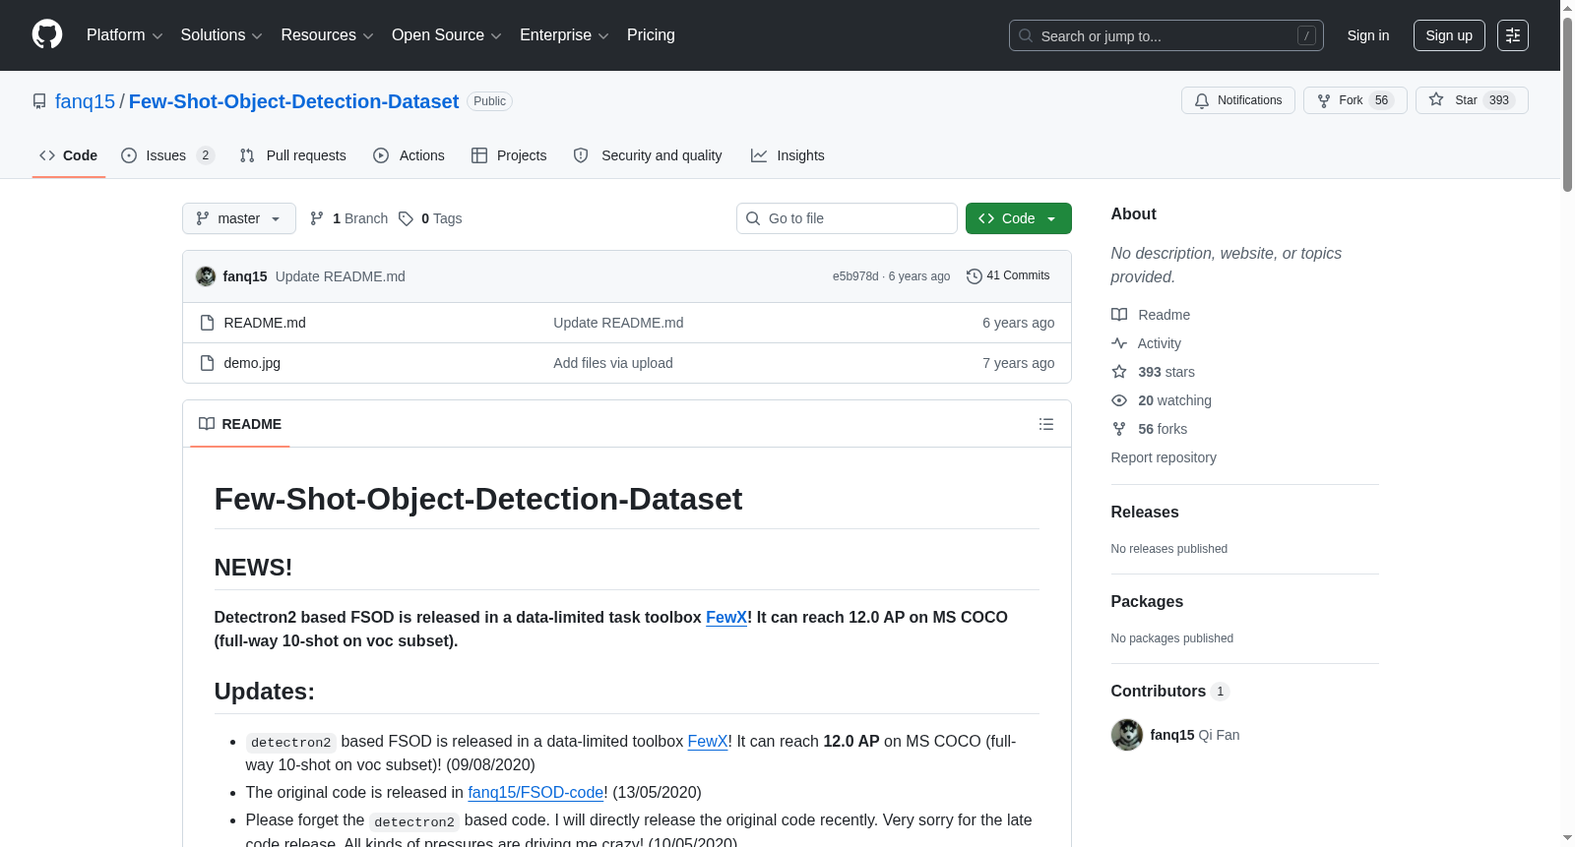1575x847 pixels.
Task: View the 41 Commits history
Action: pos(1008,276)
